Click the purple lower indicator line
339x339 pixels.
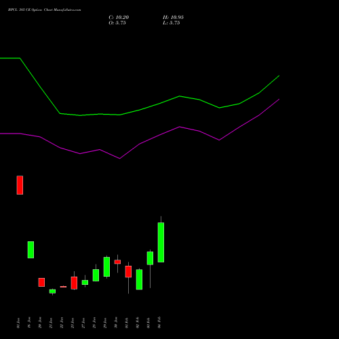point(140,144)
